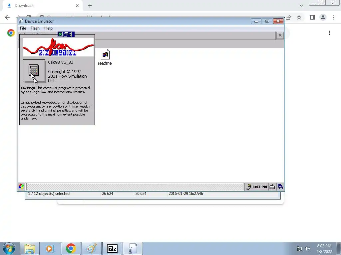Toggle the Chrome side panel icon

(x=312, y=17)
